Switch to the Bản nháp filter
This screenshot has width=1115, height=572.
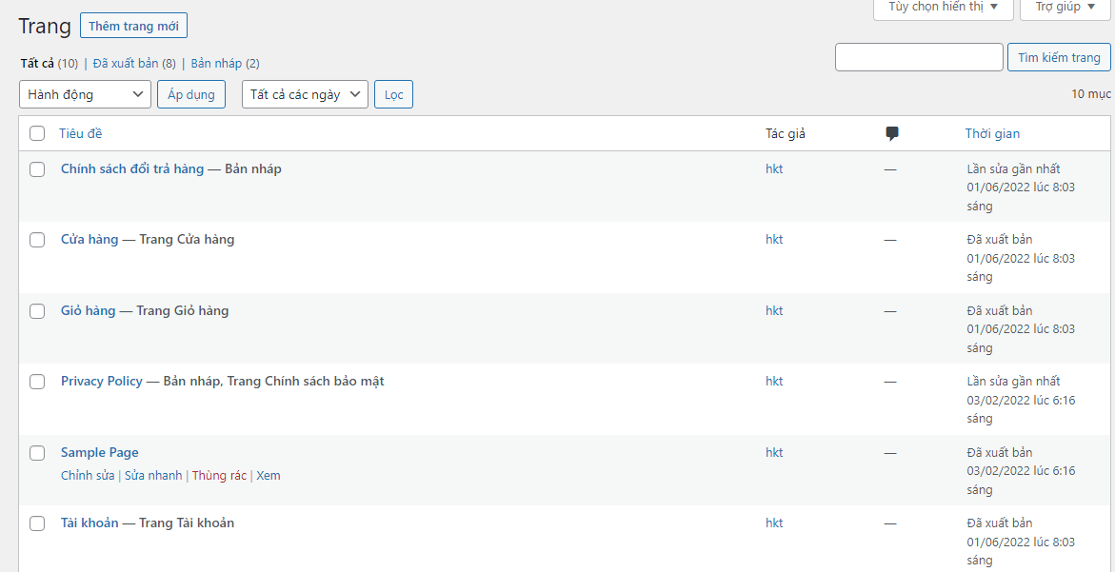tap(216, 64)
